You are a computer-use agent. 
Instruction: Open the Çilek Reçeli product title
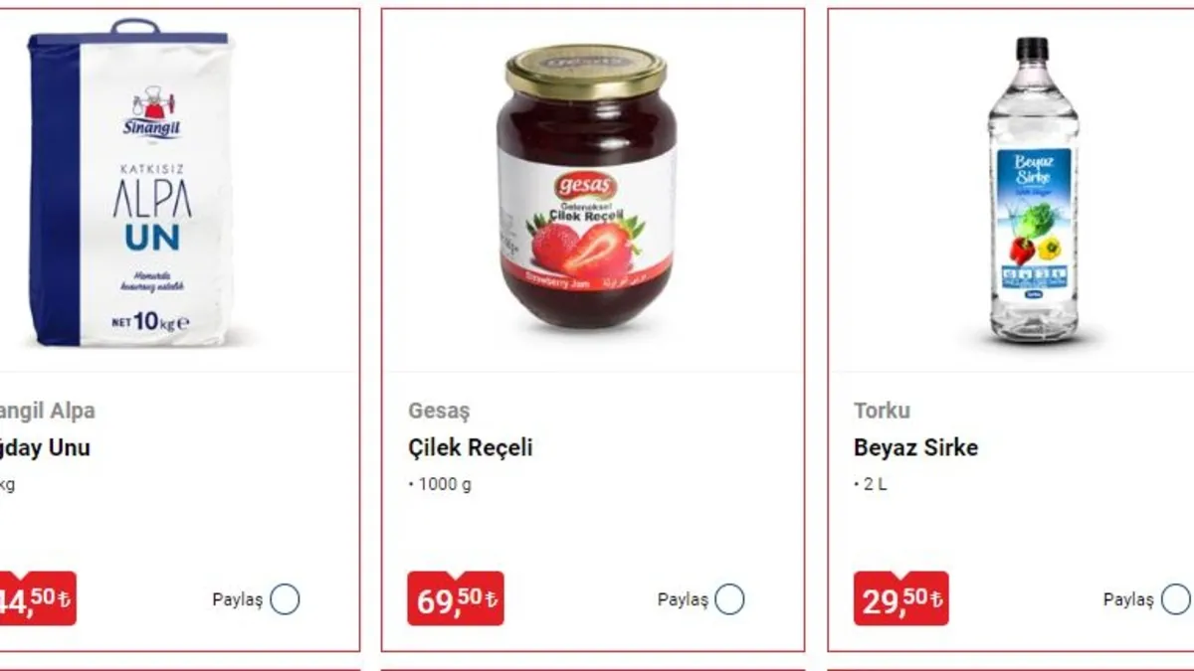pos(471,447)
